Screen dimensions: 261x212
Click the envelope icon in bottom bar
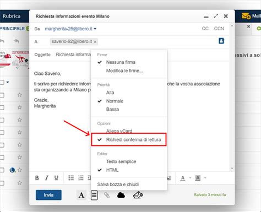138,195
